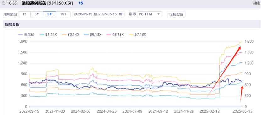Click the right axis 1,500 value
Screen dimensions: 261x117
pyautogui.click(x=249, y=52)
